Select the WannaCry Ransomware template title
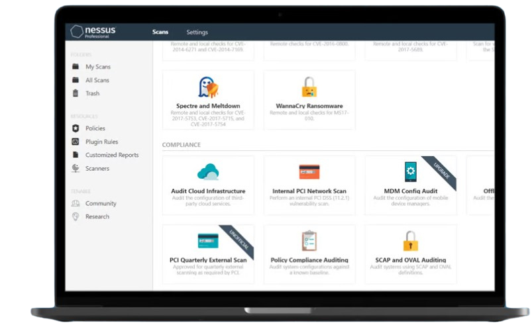Screen dimensions: 532x325 pos(309,106)
